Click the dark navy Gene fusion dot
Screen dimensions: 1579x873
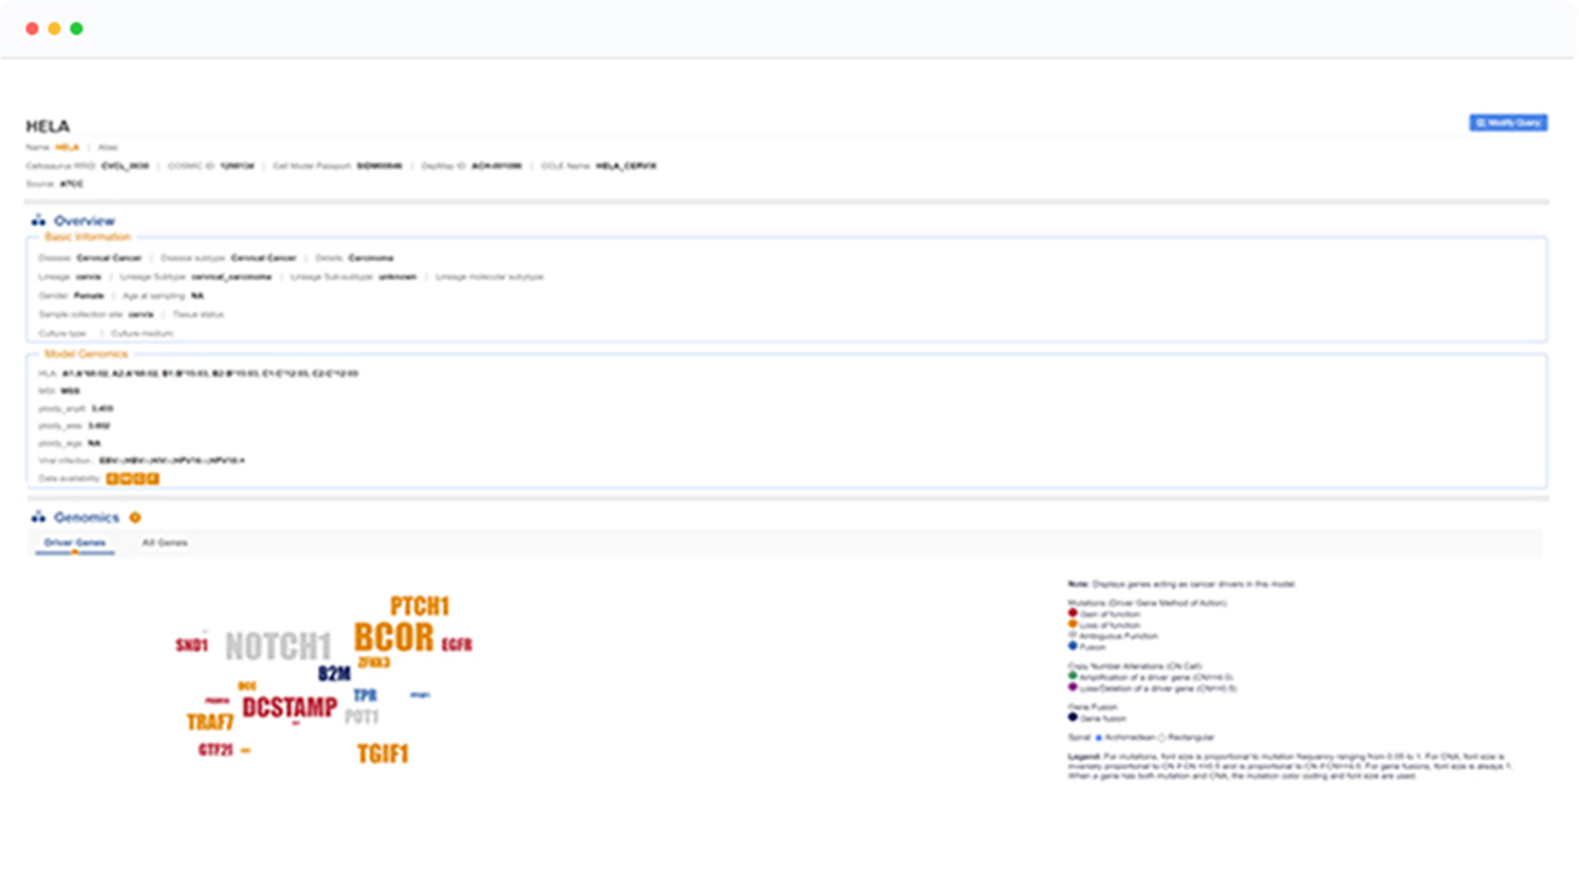tap(1072, 718)
